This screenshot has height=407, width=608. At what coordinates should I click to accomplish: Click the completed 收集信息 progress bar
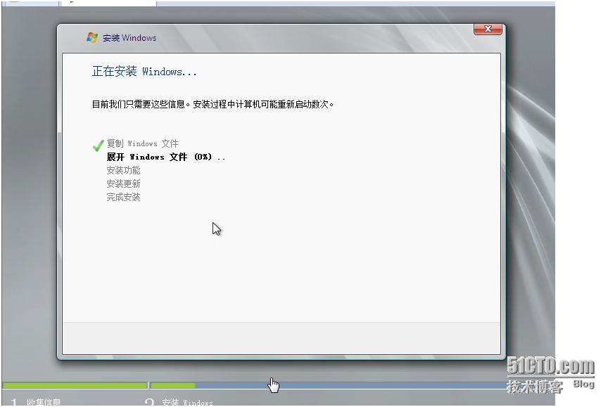(75, 385)
